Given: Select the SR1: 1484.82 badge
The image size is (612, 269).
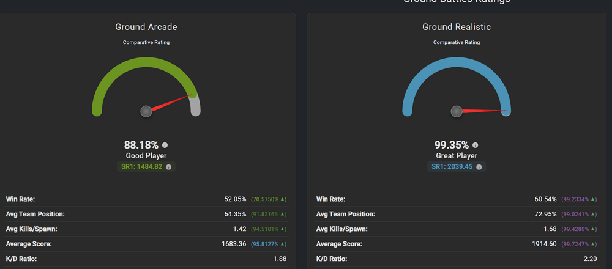Looking at the screenshot, I should click(x=142, y=167).
